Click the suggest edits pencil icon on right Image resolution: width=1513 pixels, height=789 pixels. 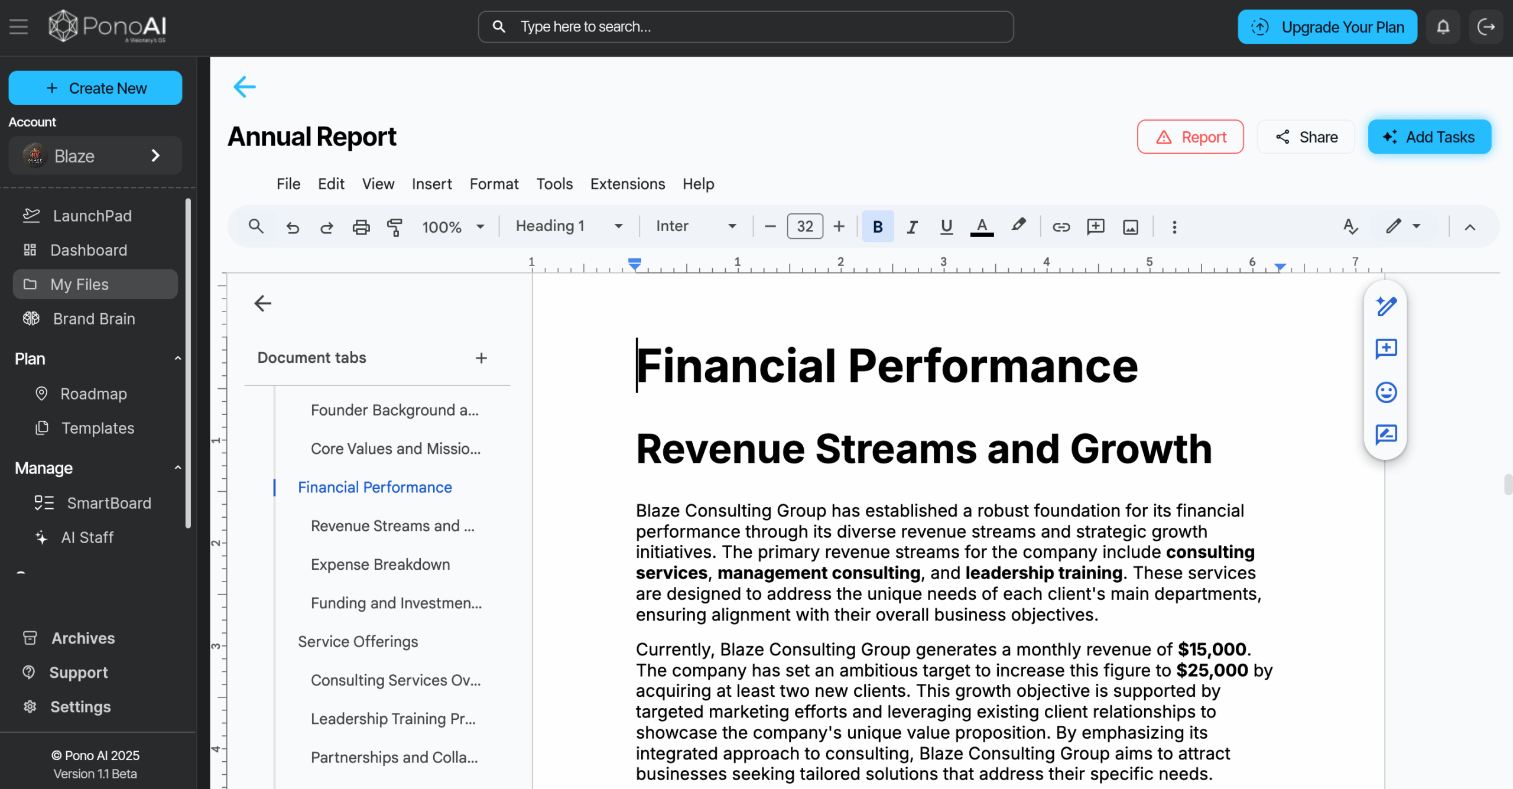click(1386, 306)
